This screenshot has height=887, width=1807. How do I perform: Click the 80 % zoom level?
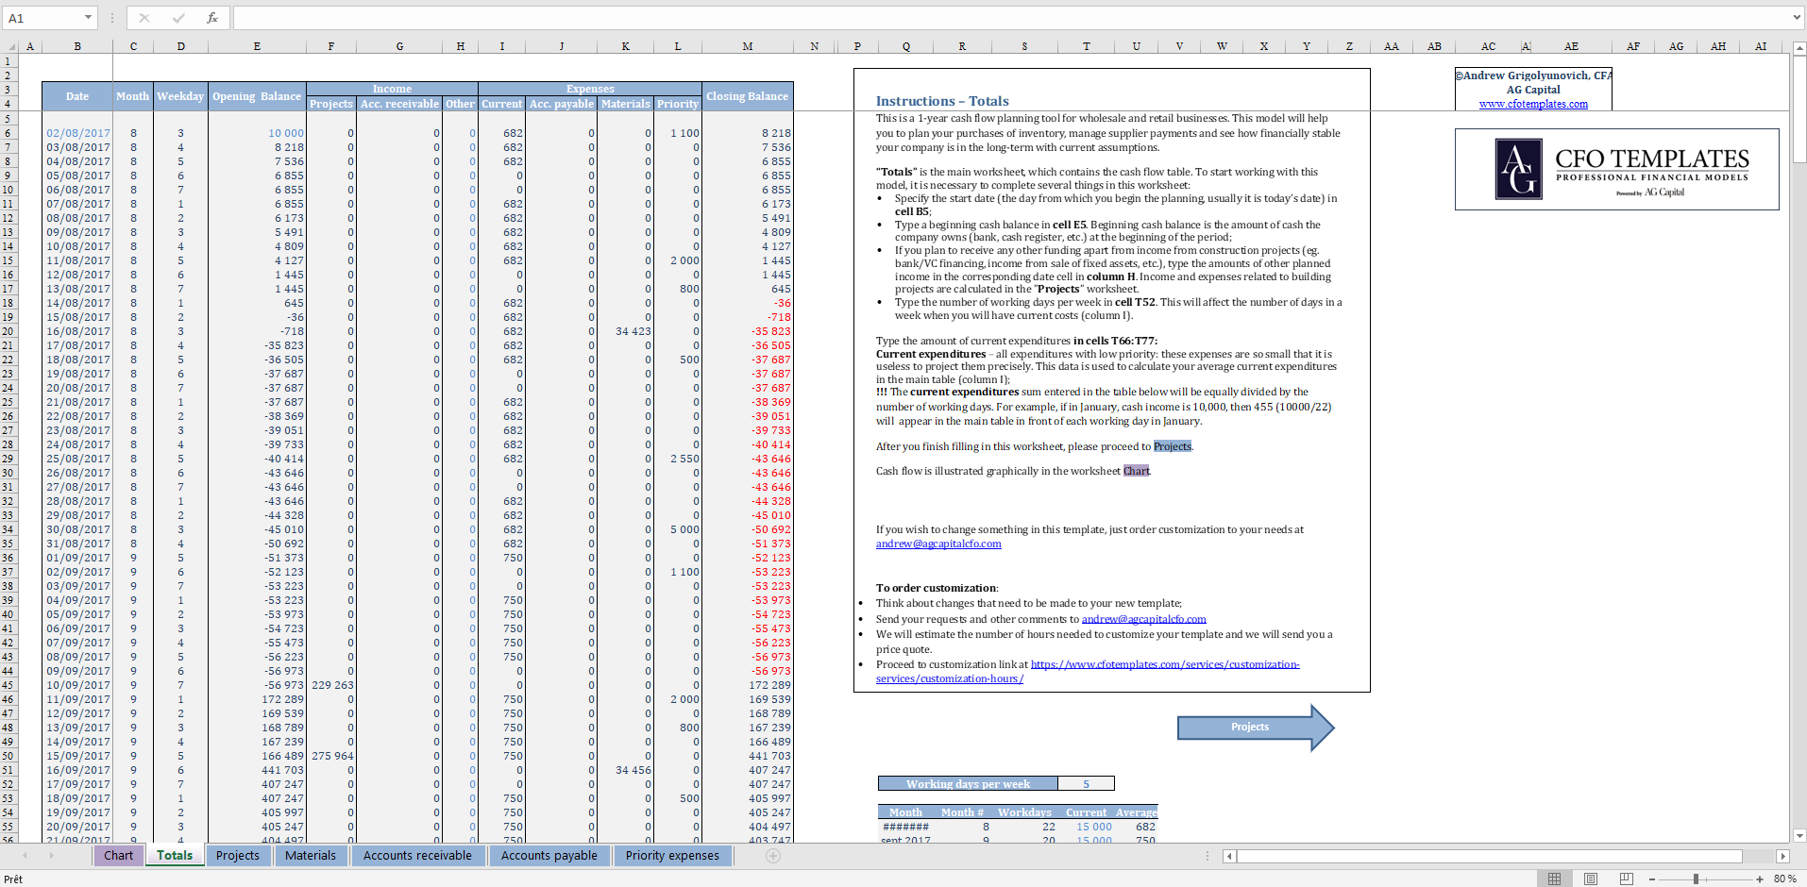(1784, 879)
